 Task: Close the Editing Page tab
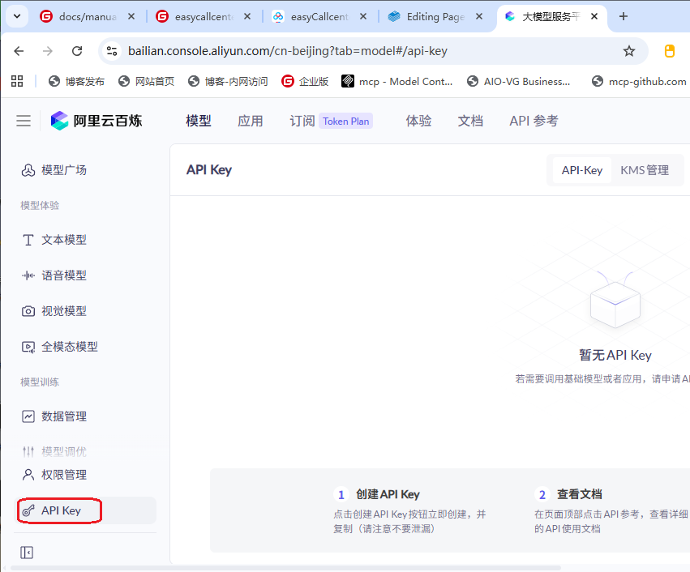479,17
